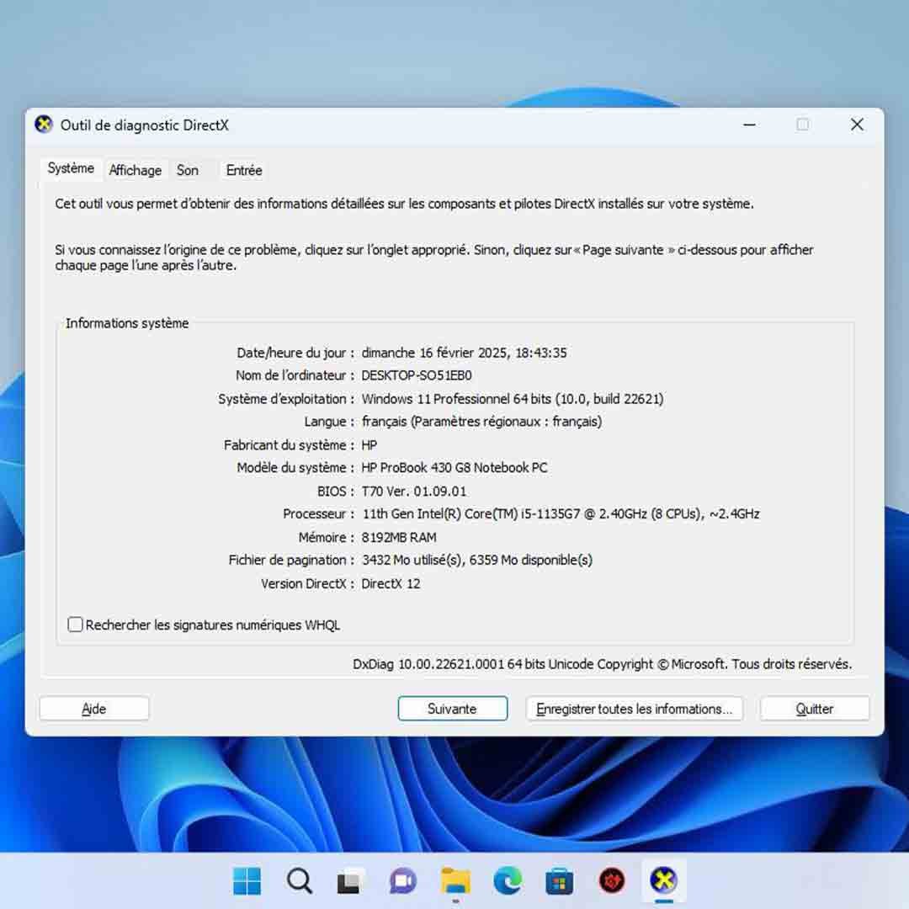This screenshot has height=909, width=909.
Task: Click the Outil de diagnostic DirectX title text
Action: click(145, 125)
